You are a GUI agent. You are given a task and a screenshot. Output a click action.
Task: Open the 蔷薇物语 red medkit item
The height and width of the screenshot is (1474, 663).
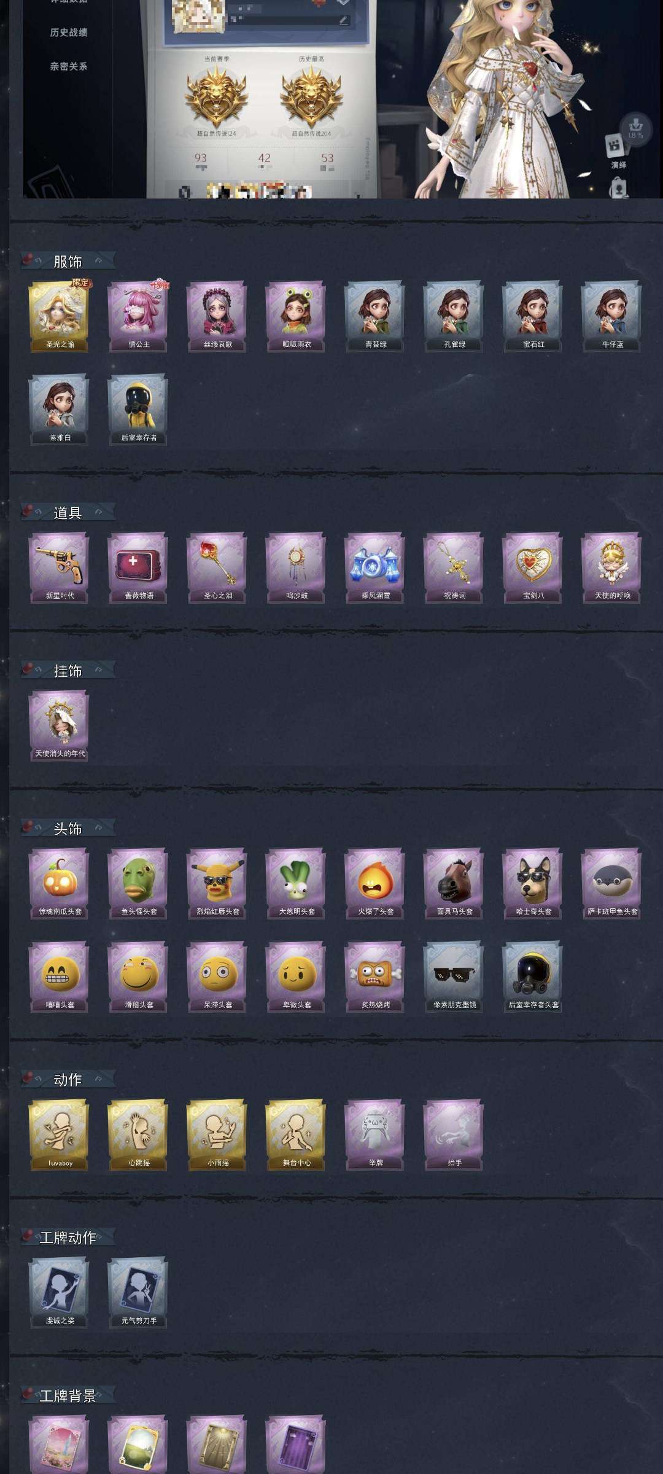(138, 567)
